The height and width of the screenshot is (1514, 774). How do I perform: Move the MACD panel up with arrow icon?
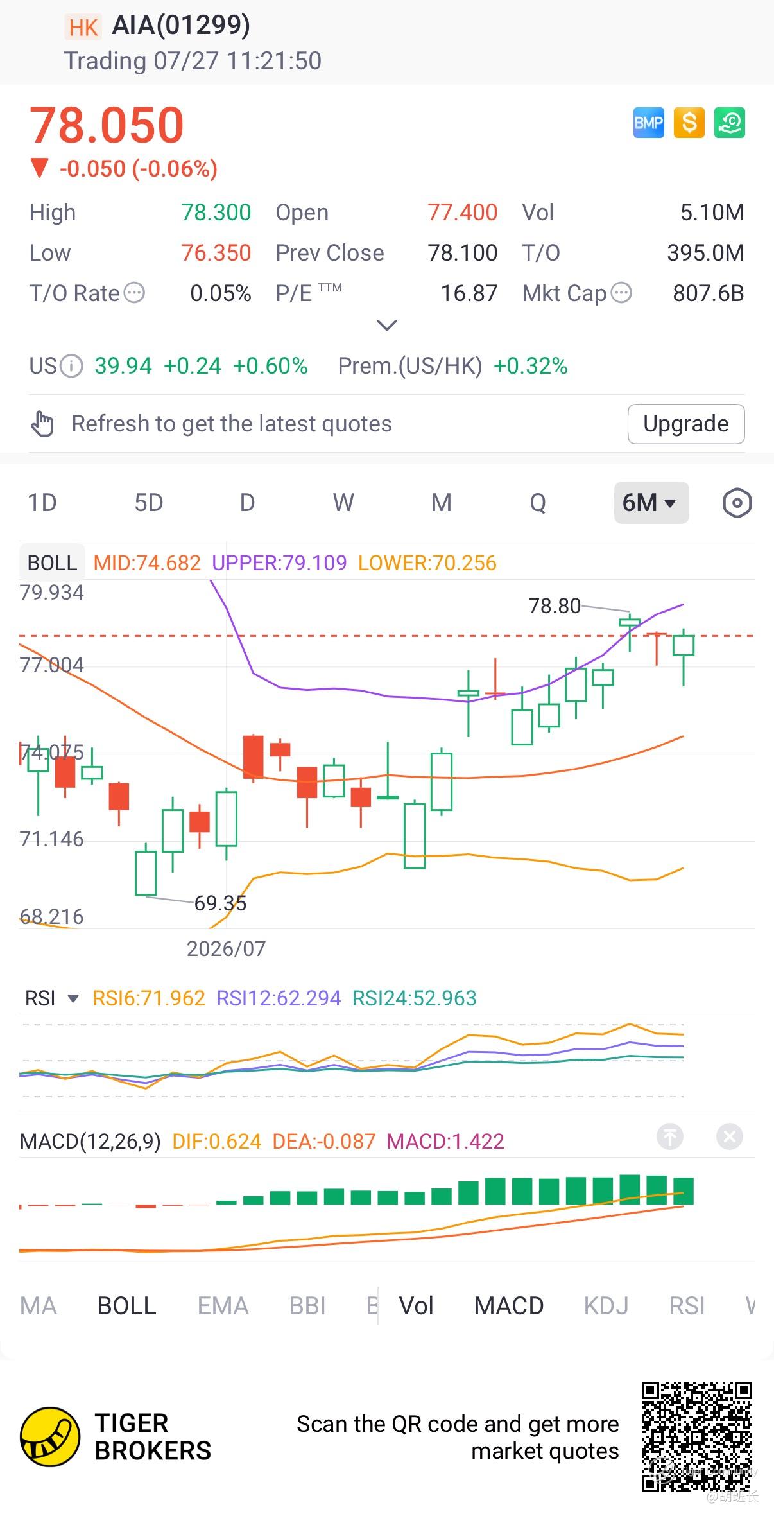670,1136
